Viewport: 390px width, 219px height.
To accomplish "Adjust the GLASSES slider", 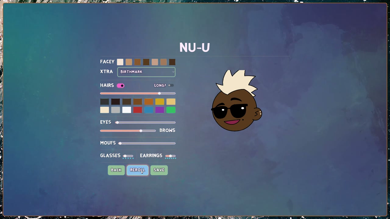I will 128,156.
